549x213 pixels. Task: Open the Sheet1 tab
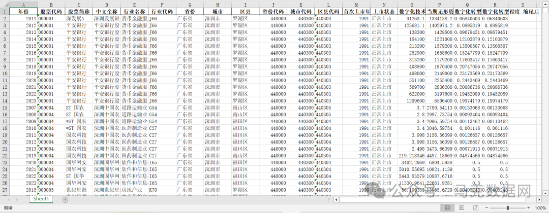(x=41, y=199)
